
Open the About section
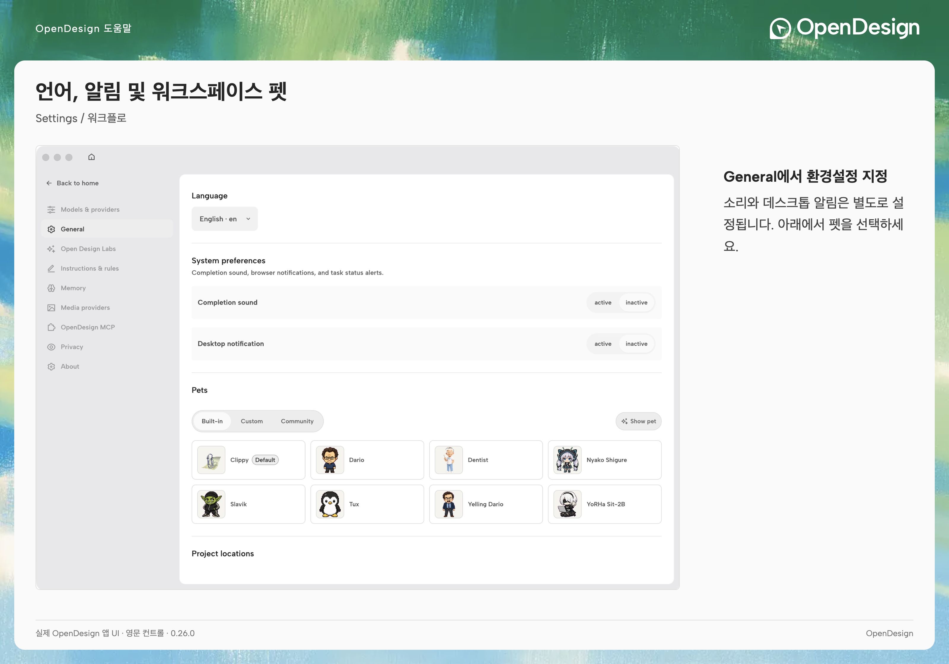[x=107, y=366]
